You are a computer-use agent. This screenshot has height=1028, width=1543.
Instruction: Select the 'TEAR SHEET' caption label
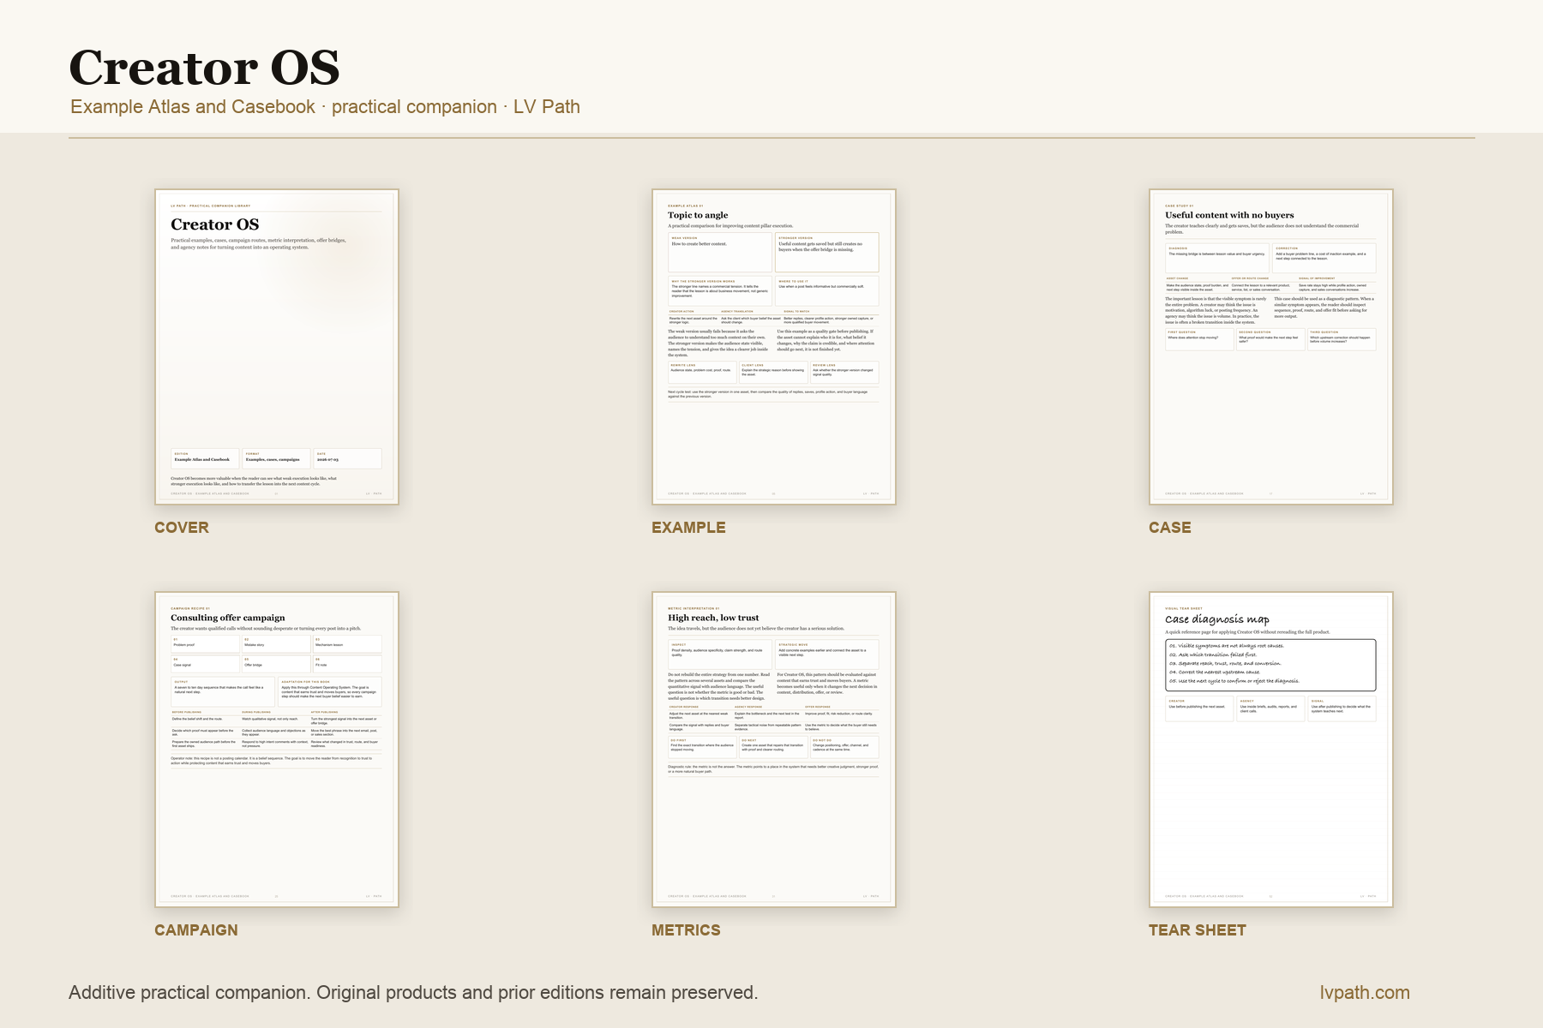[1198, 929]
